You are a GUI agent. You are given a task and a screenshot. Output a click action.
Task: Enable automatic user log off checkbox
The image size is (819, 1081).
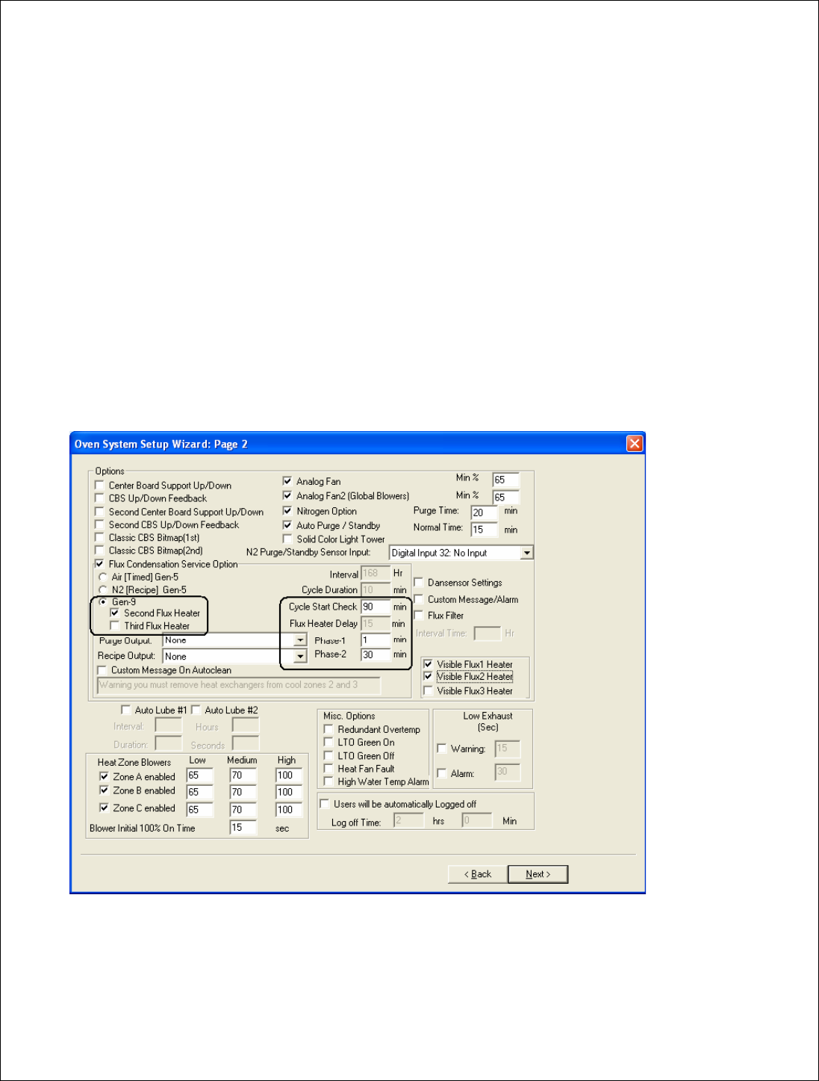coord(325,804)
